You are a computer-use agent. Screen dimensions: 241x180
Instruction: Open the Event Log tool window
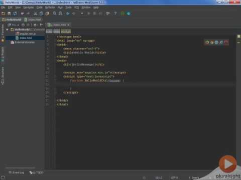(x=17, y=172)
